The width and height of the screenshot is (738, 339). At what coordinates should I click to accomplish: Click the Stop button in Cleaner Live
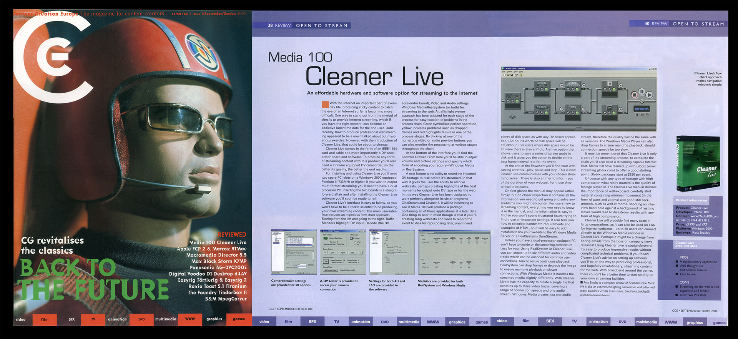[x=634, y=95]
